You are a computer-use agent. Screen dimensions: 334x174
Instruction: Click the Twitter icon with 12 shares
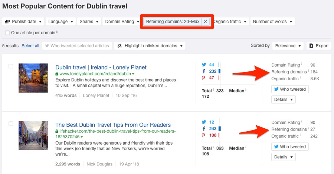(x=204, y=122)
